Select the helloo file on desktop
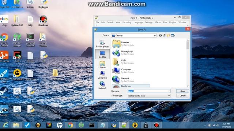 pyautogui.click(x=17, y=111)
